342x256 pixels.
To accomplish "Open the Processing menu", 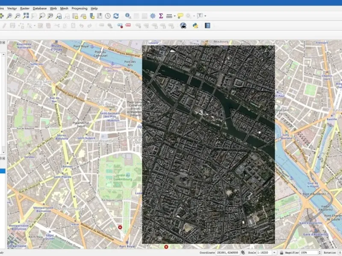I will point(80,9).
